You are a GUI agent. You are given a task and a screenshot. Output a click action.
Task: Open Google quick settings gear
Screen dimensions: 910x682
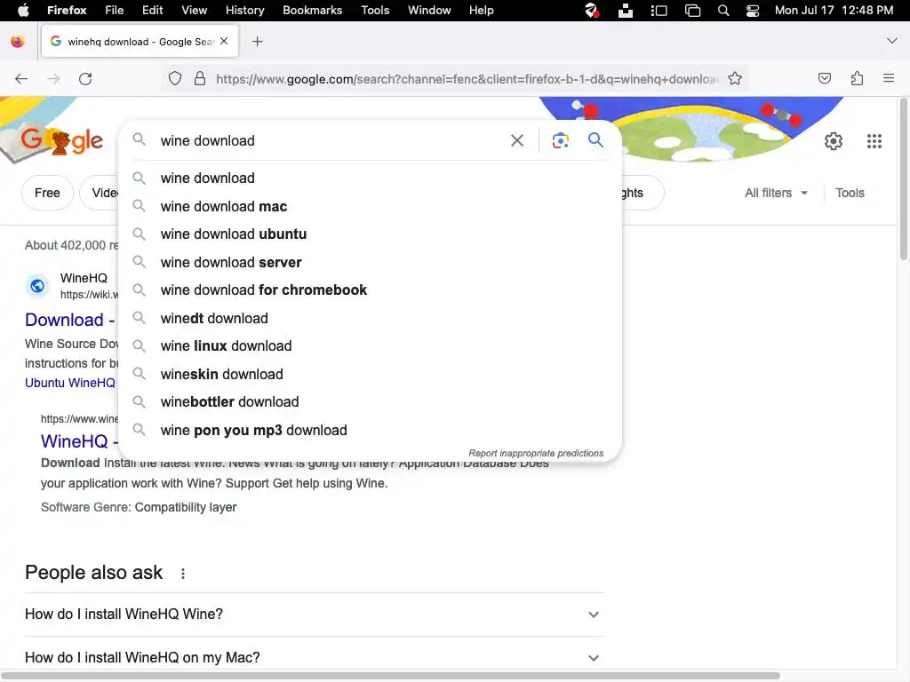(834, 141)
